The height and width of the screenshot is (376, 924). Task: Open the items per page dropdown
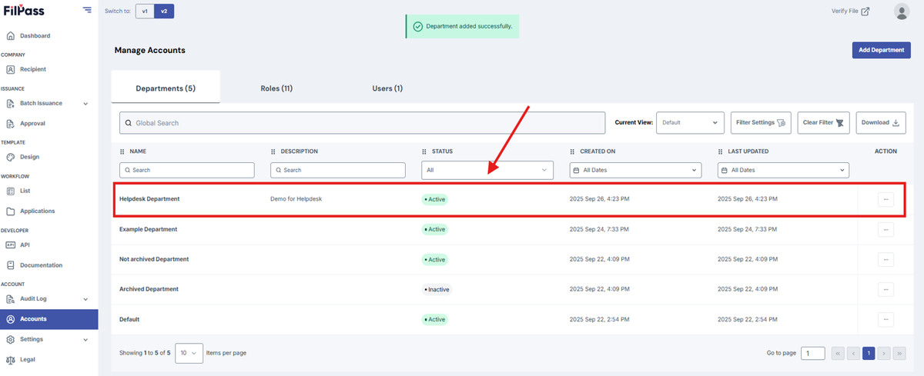point(189,353)
